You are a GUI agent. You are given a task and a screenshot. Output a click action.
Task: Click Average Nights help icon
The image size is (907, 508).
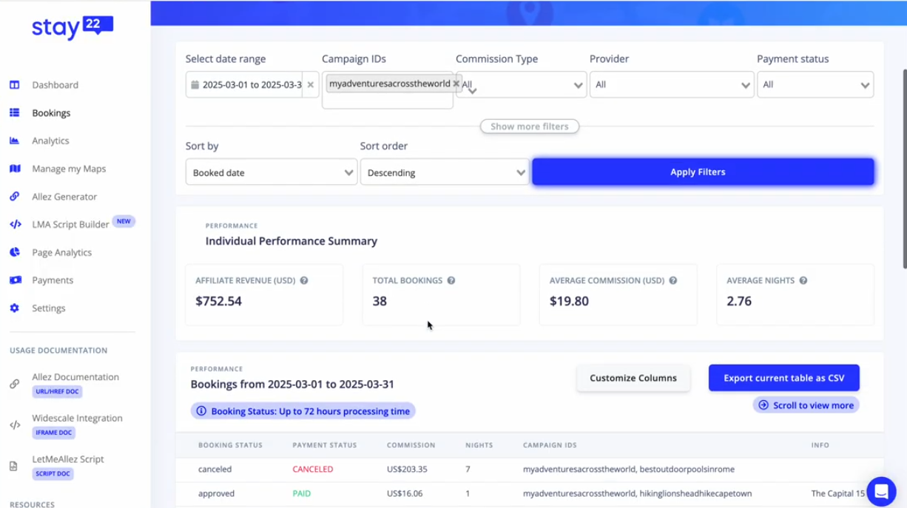pyautogui.click(x=803, y=281)
